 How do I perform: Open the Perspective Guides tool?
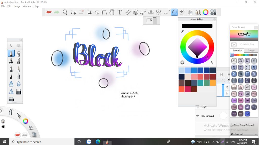[151, 12]
